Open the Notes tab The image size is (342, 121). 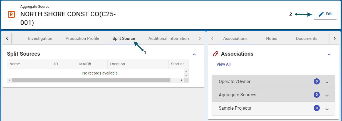(271, 38)
